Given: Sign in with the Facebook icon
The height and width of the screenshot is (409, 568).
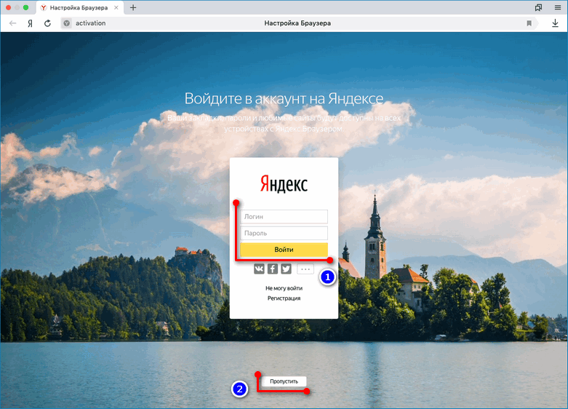Looking at the screenshot, I should coord(273,269).
